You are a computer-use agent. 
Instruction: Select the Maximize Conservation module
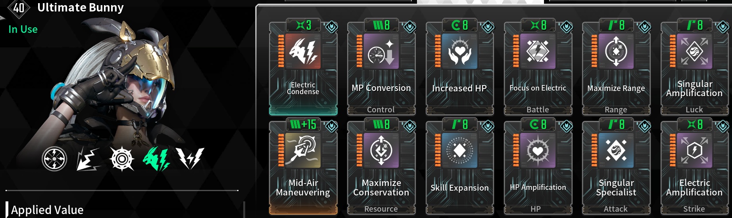pos(381,167)
